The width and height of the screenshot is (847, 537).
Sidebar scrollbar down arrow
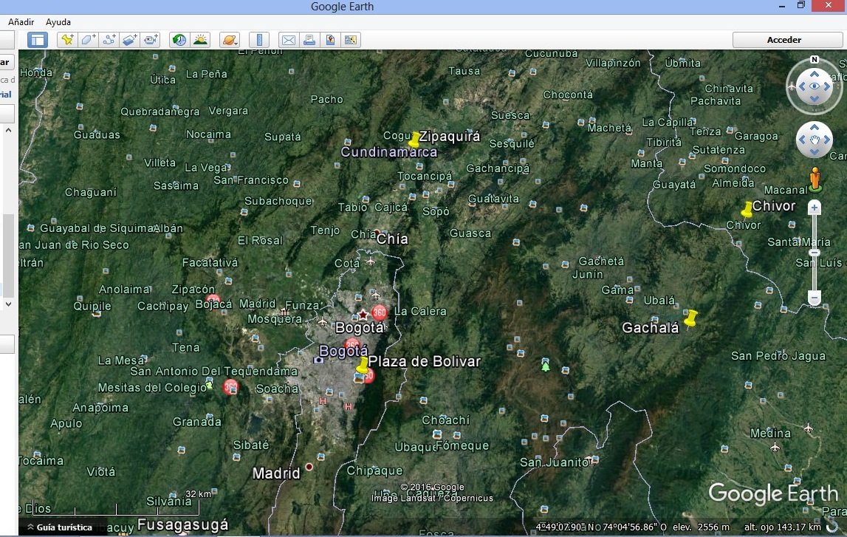pos(8,304)
